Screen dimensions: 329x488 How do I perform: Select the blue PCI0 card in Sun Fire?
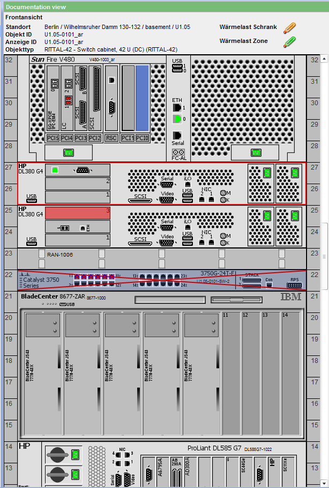pos(142,98)
